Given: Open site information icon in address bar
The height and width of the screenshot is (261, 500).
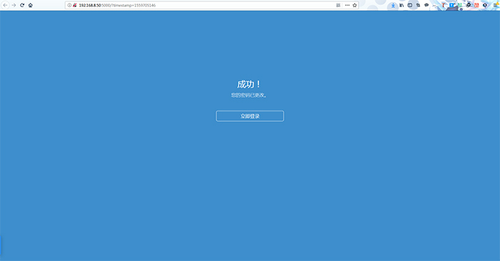Looking at the screenshot, I should [x=69, y=5].
